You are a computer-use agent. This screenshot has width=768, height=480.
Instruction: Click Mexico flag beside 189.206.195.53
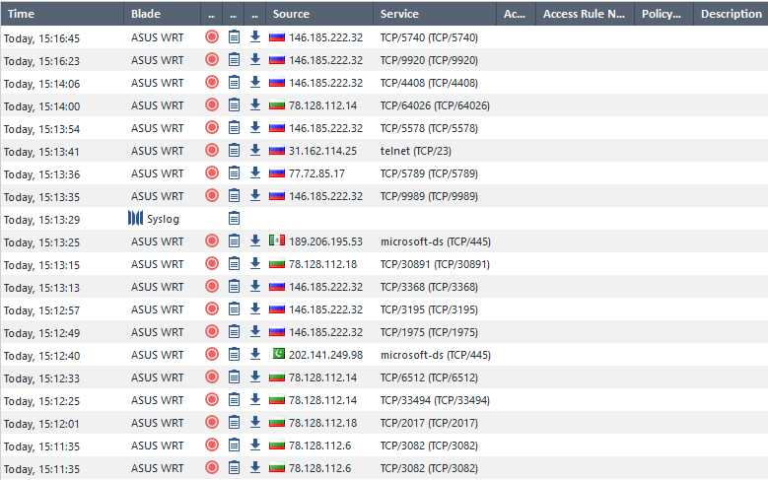[x=277, y=240]
